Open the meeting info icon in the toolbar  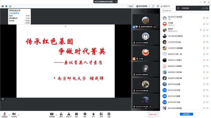point(3,6)
